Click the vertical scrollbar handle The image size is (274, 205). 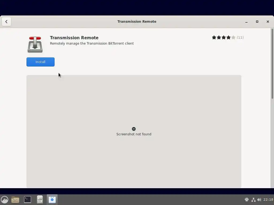click(x=272, y=64)
